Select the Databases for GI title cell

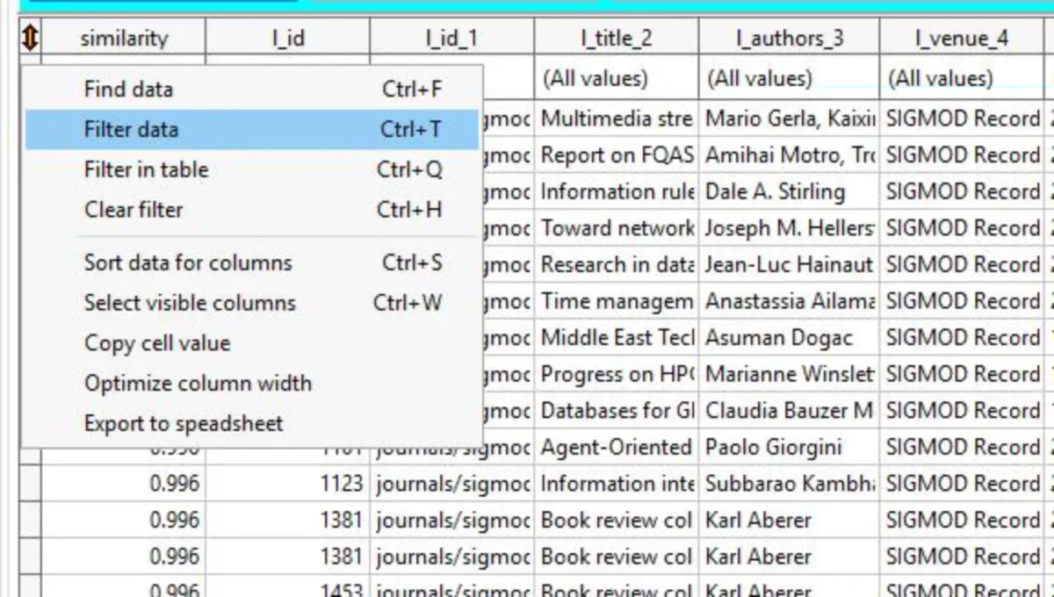[x=617, y=411]
